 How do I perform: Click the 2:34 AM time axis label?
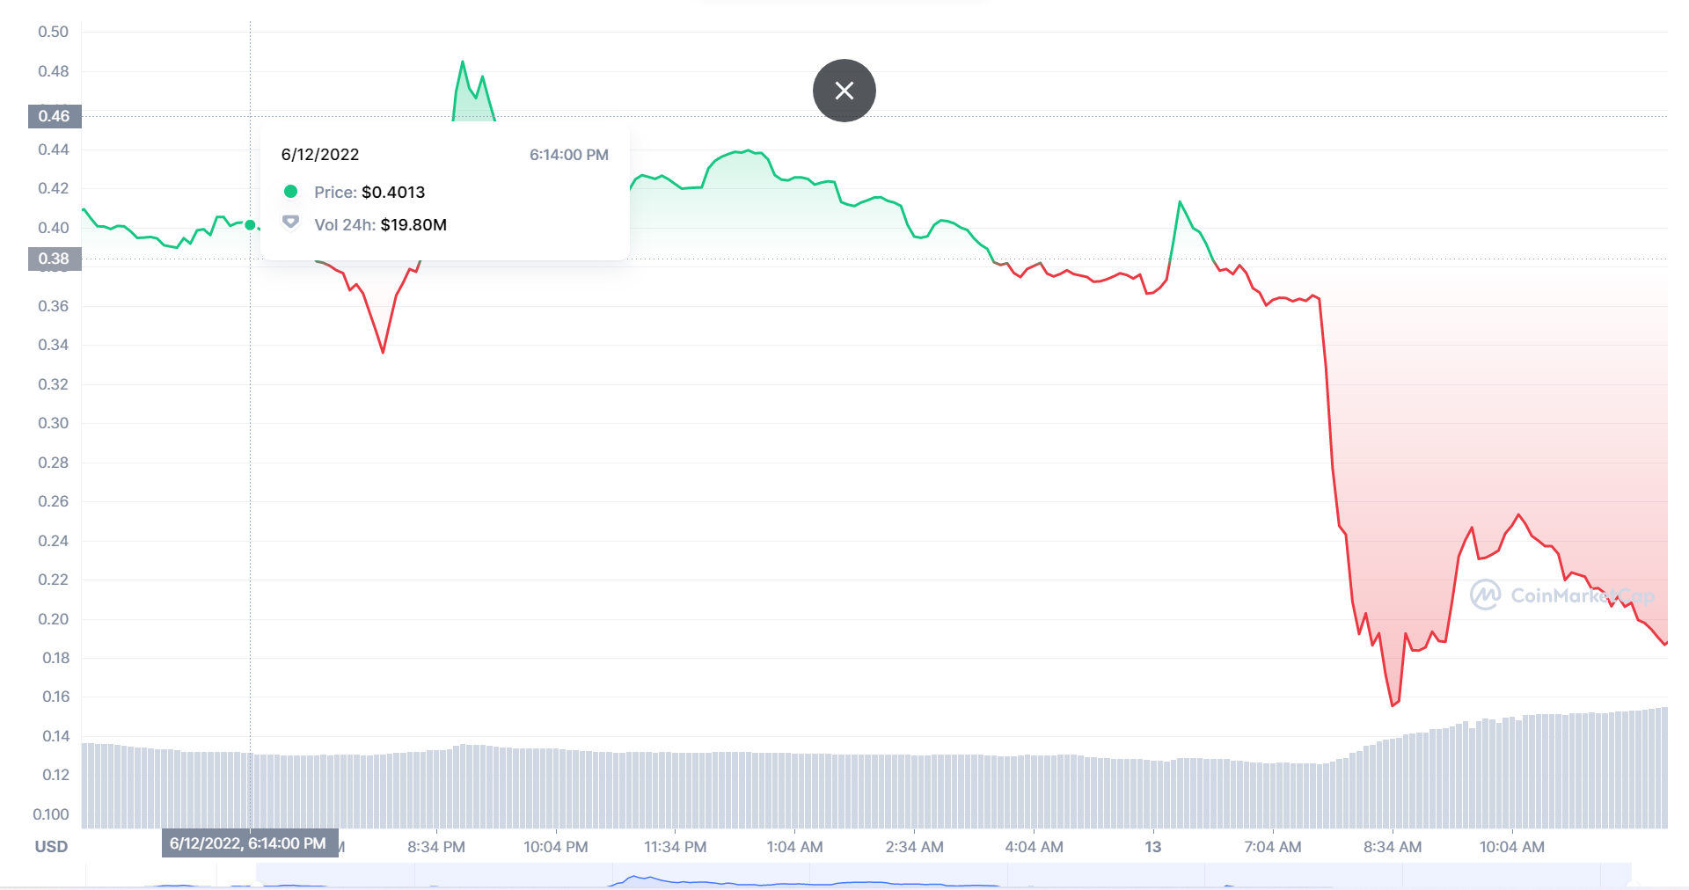(914, 847)
